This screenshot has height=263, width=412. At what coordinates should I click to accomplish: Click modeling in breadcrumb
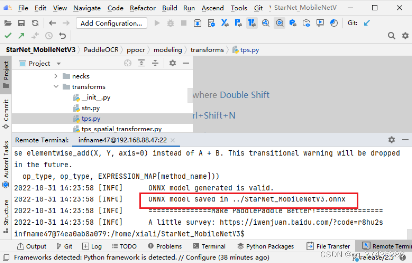168,50
